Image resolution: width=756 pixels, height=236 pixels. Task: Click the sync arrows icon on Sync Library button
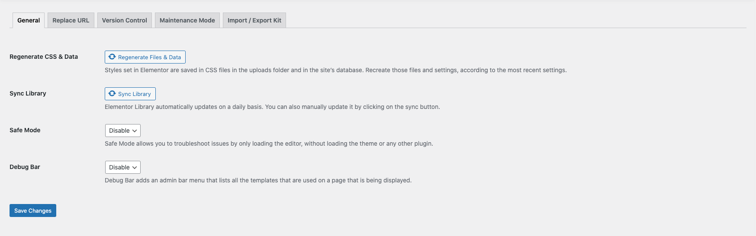tap(112, 94)
